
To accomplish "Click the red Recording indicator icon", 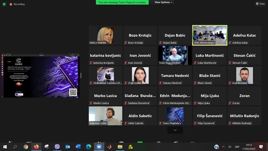I will (x=11, y=4).
